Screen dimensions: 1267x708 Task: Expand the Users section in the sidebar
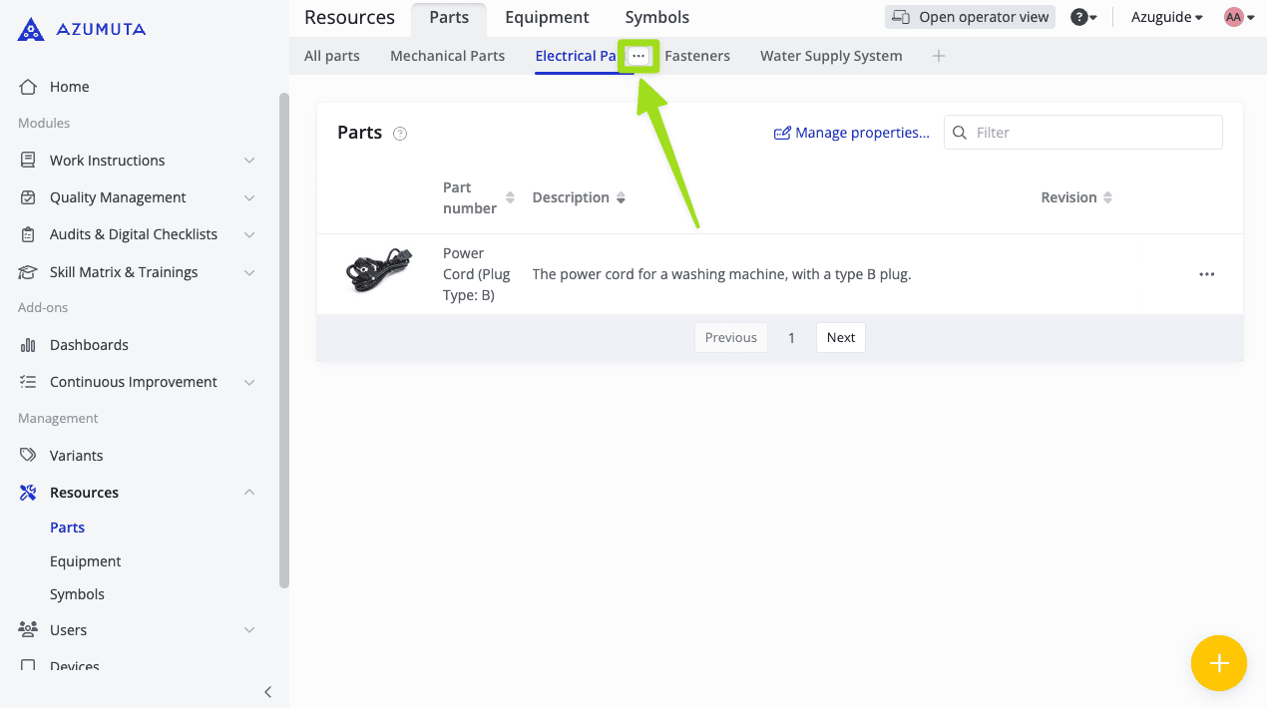(248, 629)
